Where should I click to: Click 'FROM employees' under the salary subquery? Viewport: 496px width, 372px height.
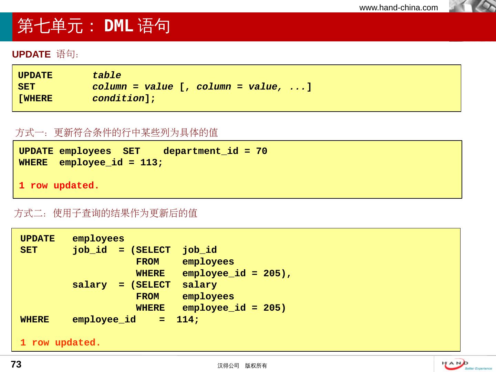185,297
